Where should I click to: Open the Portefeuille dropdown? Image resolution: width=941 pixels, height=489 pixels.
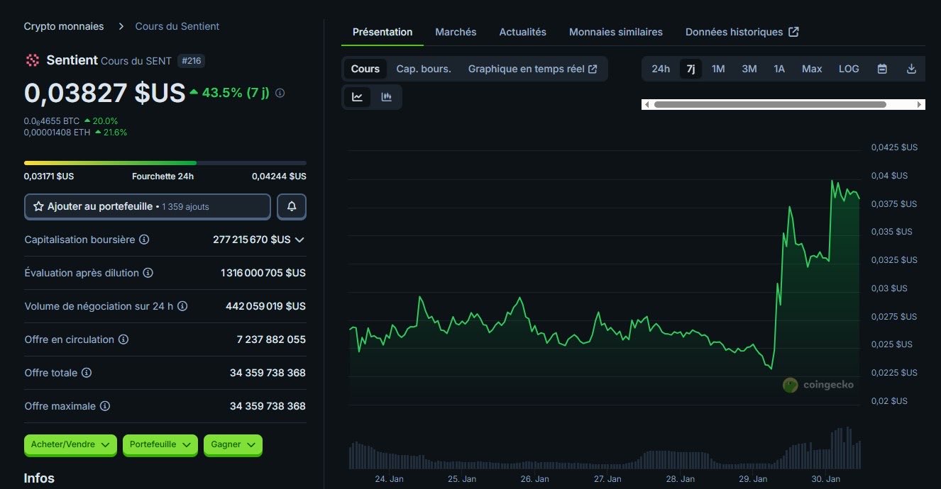[x=160, y=444]
